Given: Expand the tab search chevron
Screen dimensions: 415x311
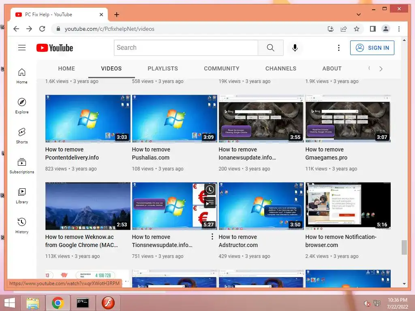Looking at the screenshot, I should click(359, 15).
